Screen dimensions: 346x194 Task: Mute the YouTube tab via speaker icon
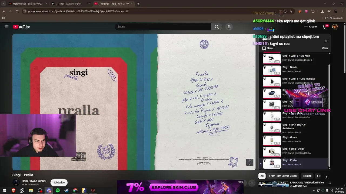point(128,4)
